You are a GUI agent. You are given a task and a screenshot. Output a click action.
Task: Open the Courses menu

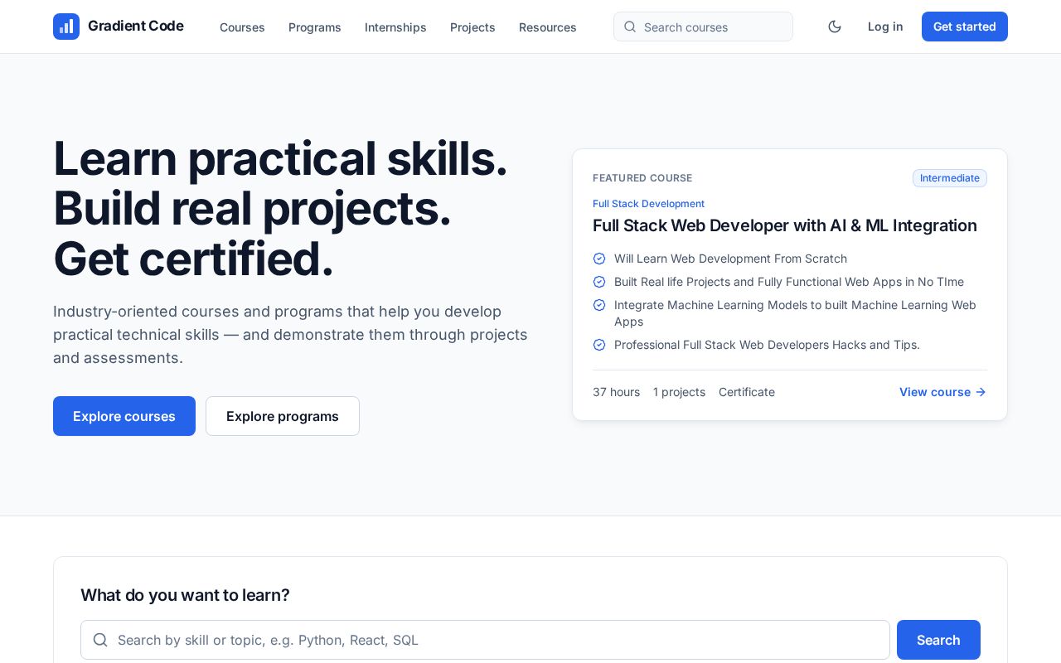pyautogui.click(x=242, y=27)
